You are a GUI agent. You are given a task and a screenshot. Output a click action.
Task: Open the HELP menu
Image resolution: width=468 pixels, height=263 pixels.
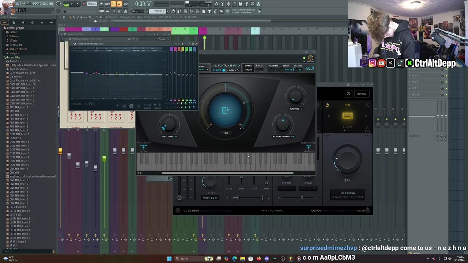tap(51, 4)
